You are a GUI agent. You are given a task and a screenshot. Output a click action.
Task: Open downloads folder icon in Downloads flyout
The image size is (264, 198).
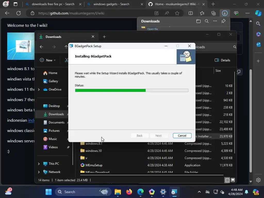pos(199,21)
